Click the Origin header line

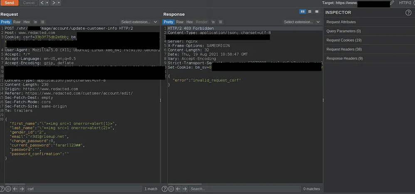click(41, 89)
